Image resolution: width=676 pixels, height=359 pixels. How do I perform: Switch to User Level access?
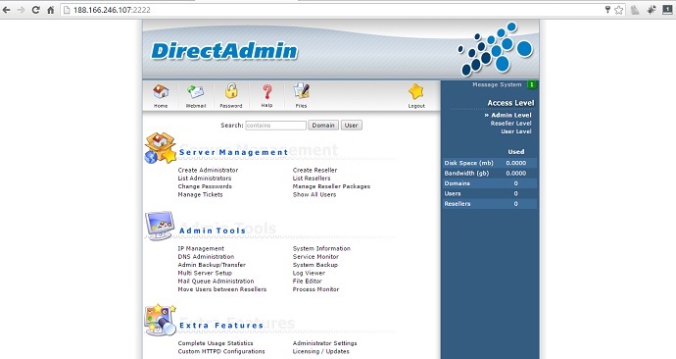pyautogui.click(x=516, y=131)
